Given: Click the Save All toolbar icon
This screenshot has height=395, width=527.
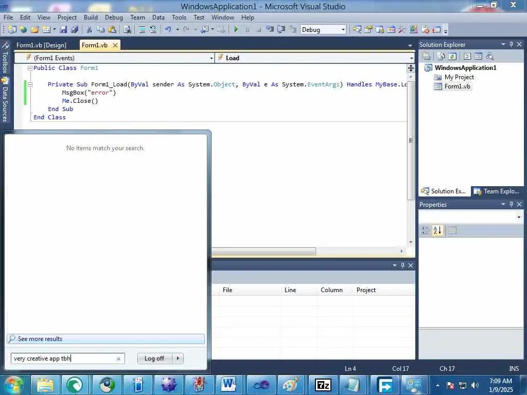Looking at the screenshot, I should click(74, 29).
